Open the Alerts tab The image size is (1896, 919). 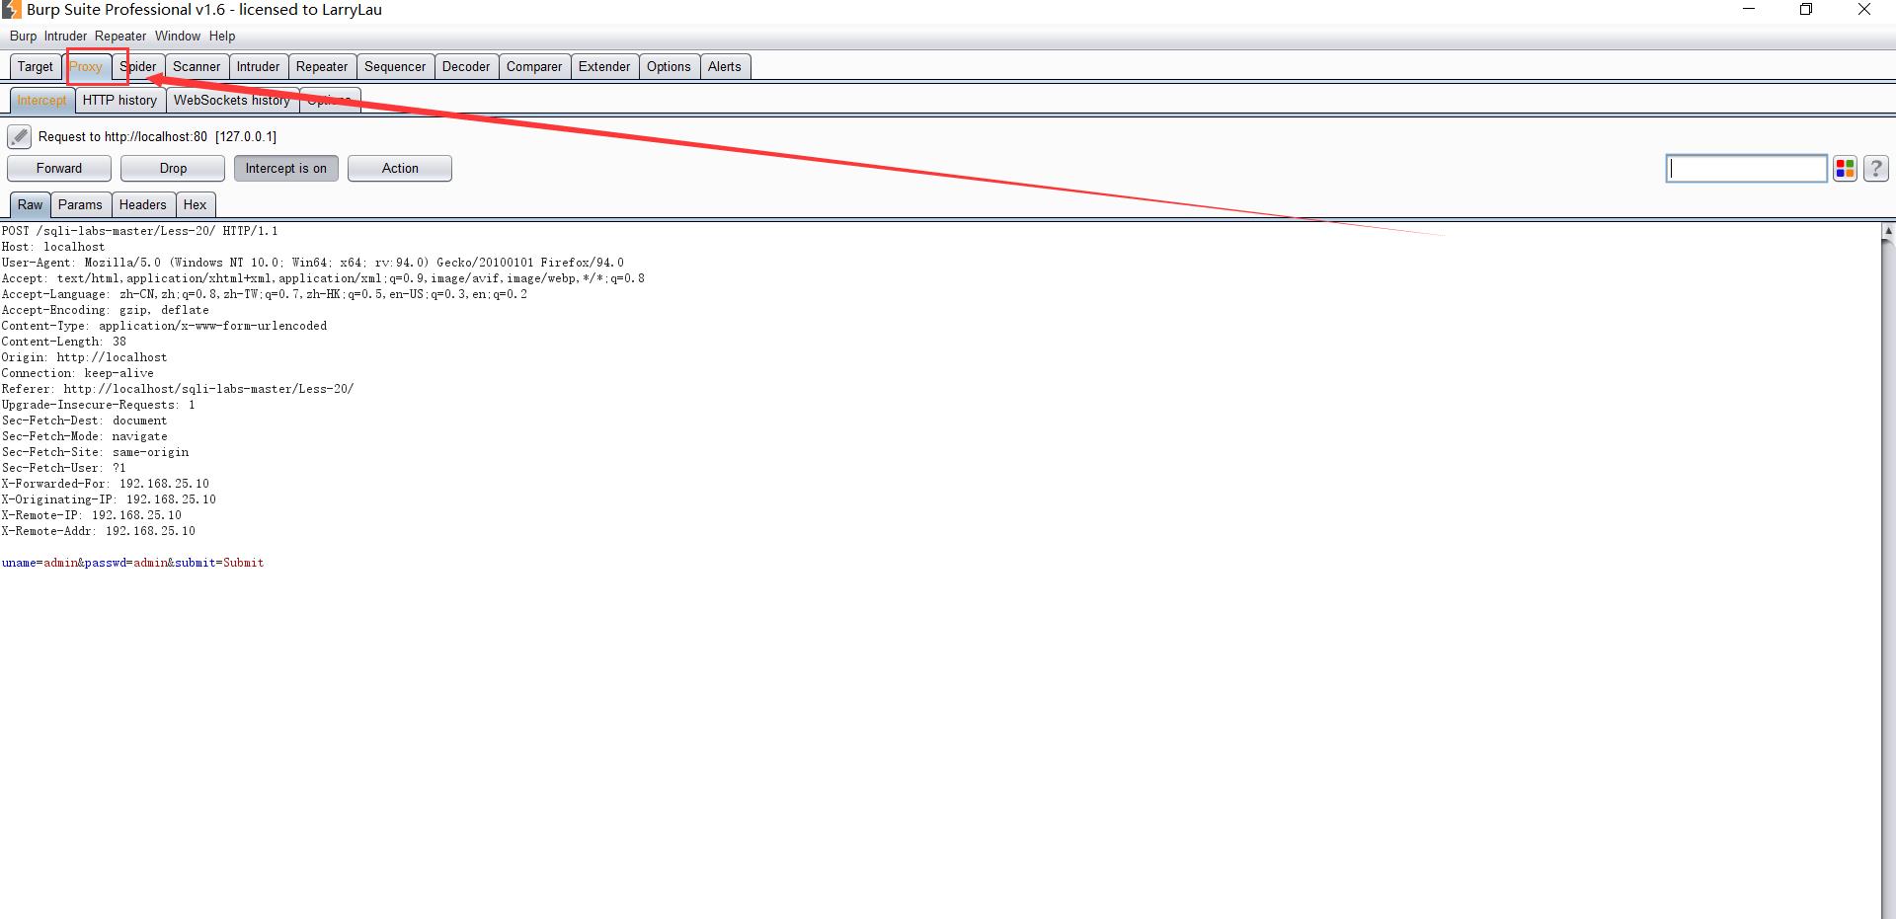[x=724, y=67]
